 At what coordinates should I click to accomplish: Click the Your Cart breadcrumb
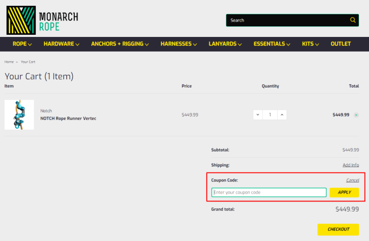pyautogui.click(x=28, y=62)
